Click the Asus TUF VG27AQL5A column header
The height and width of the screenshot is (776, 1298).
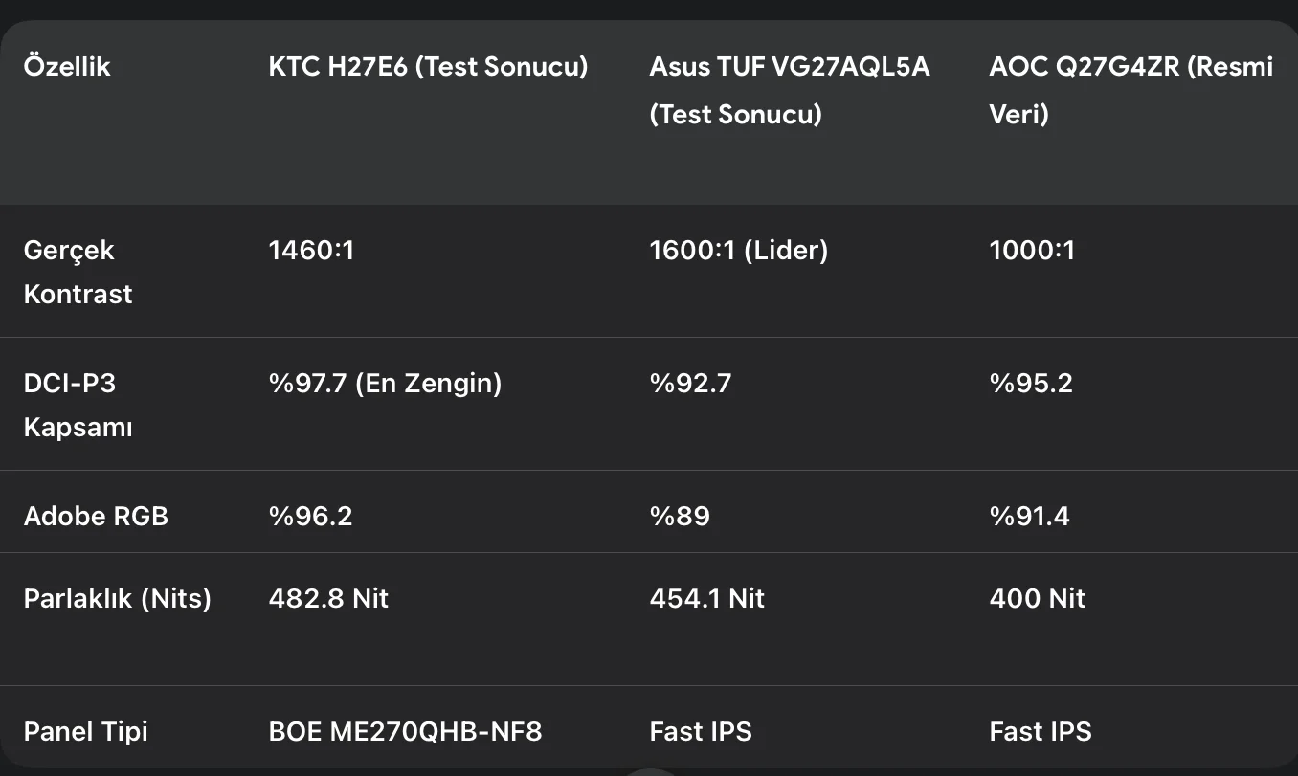(789, 90)
